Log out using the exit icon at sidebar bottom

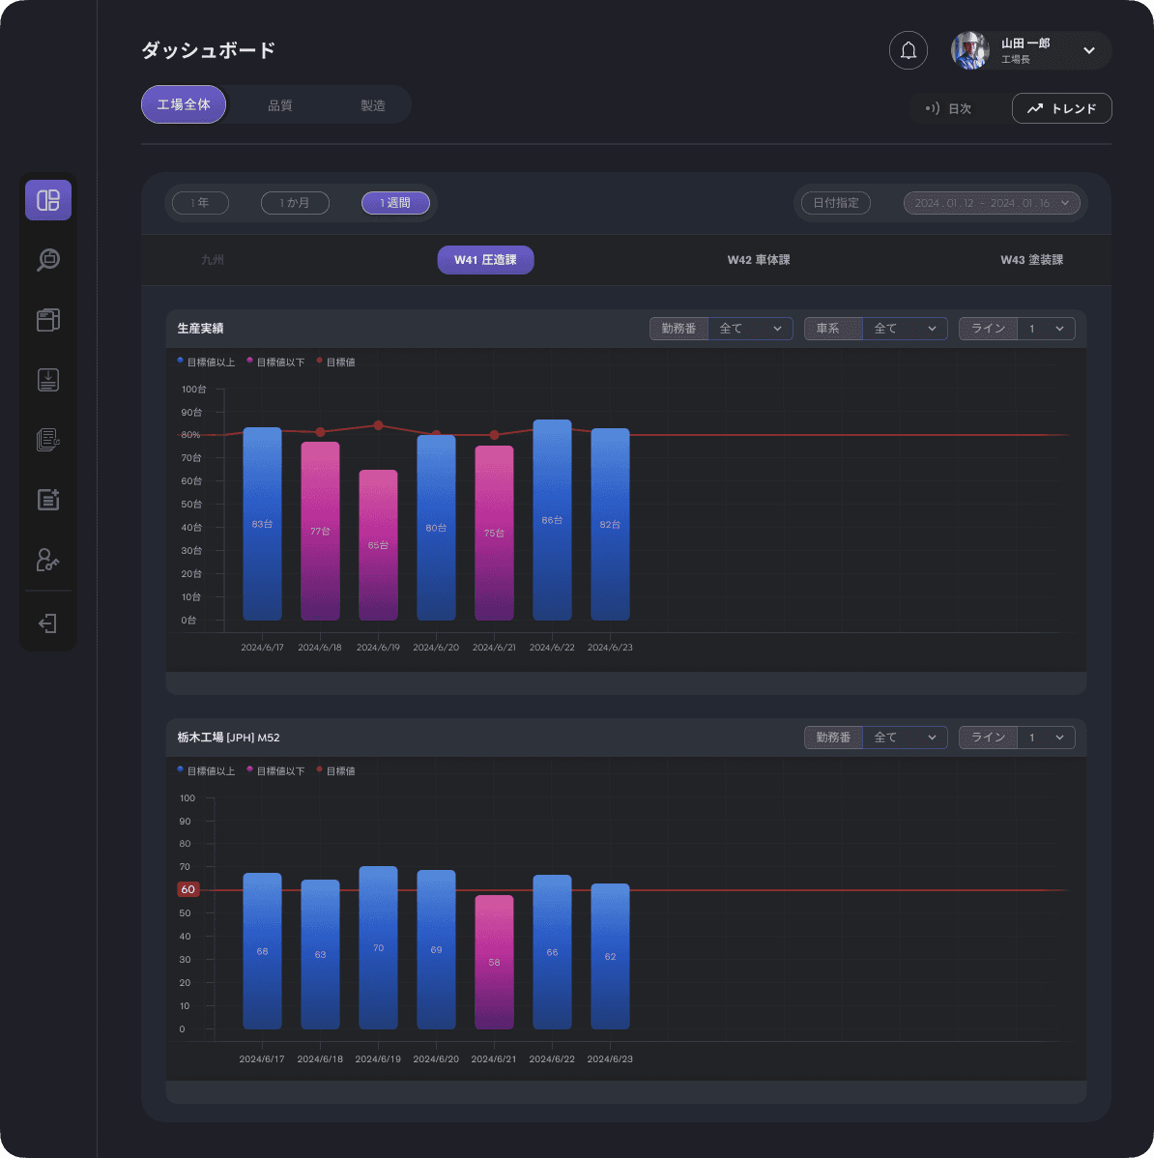(48, 622)
